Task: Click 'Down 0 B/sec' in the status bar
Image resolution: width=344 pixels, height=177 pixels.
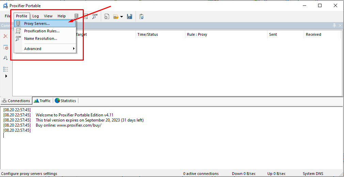Action: click(244, 174)
